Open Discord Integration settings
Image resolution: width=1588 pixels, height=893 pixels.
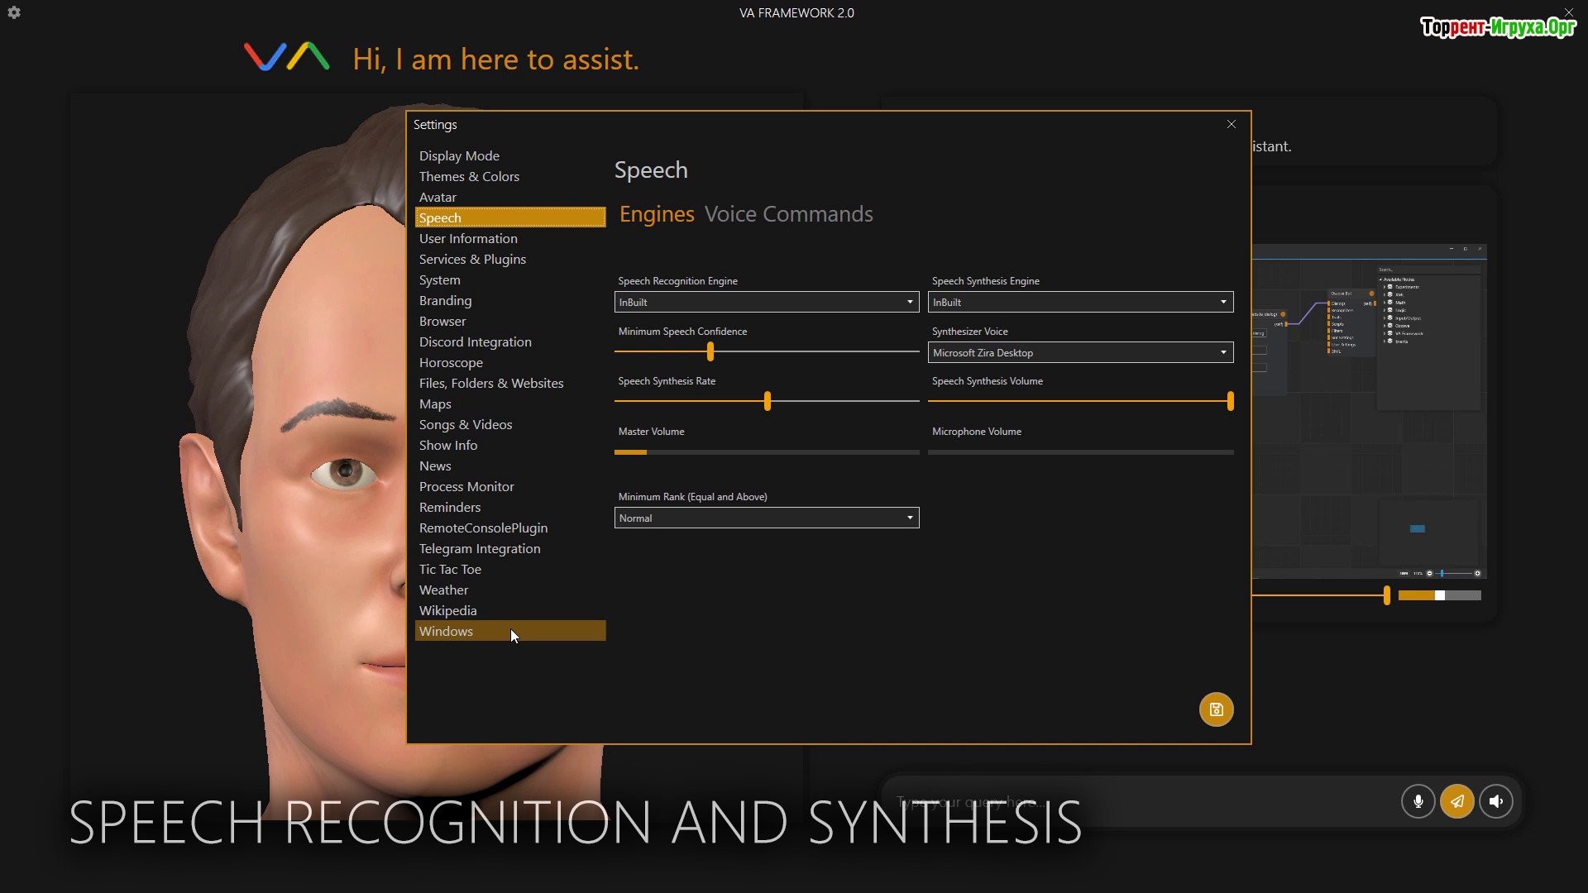[x=475, y=341]
